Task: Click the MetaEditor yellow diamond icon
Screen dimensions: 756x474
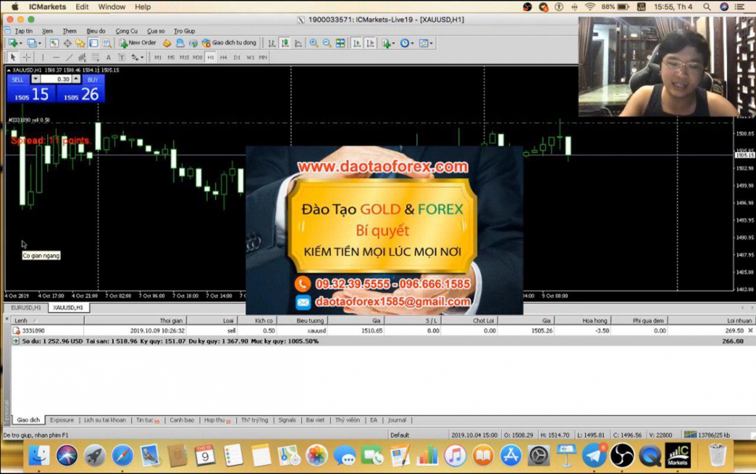Action: pyautogui.click(x=167, y=43)
